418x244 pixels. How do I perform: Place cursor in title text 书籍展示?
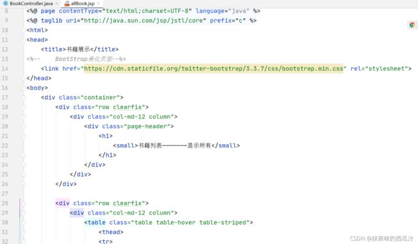(x=78, y=50)
